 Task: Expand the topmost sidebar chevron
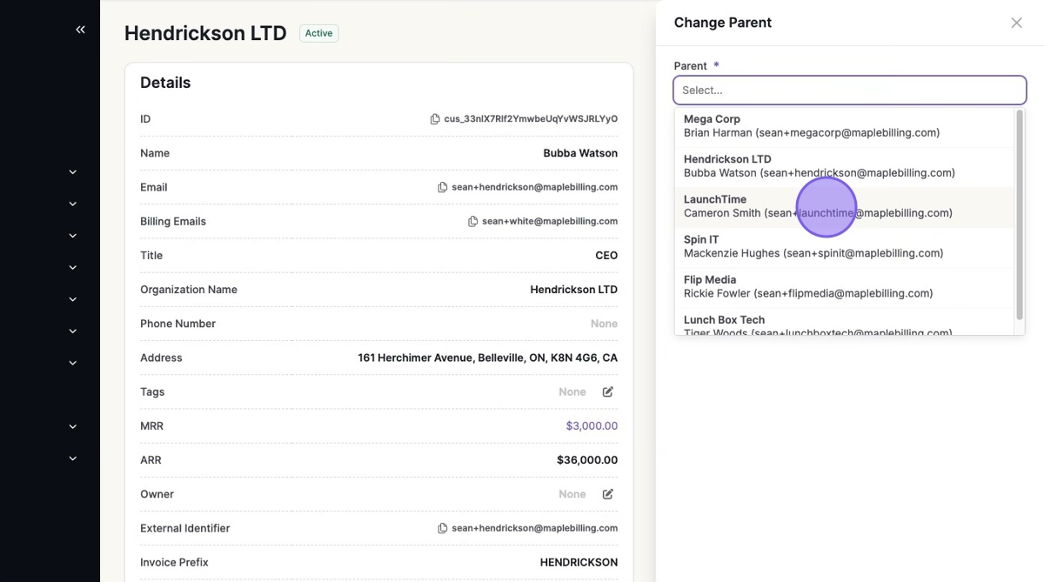tap(73, 172)
